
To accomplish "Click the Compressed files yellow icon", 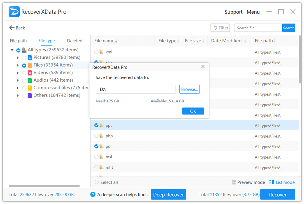I will point(30,88).
